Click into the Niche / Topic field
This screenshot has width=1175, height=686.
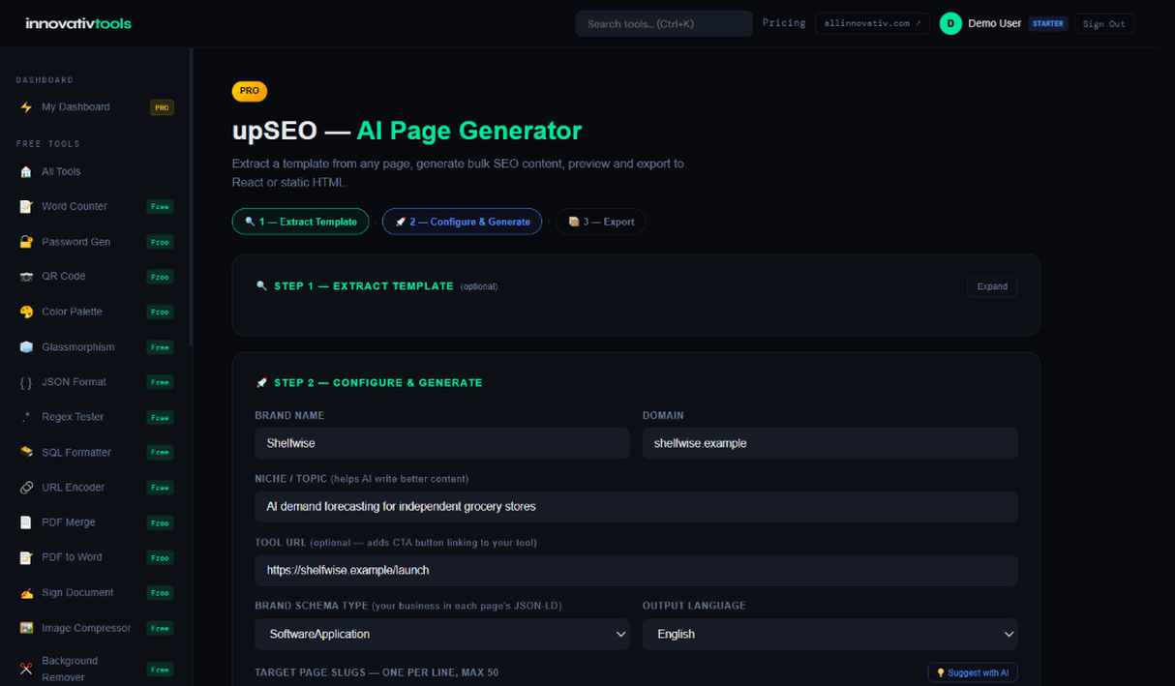(636, 507)
